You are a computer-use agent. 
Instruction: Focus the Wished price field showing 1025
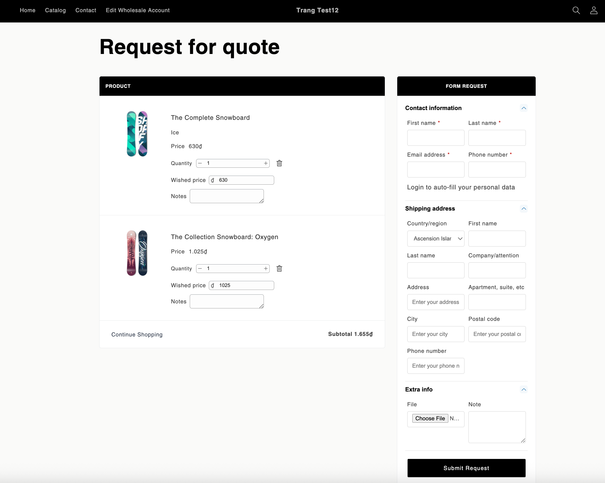[241, 285]
